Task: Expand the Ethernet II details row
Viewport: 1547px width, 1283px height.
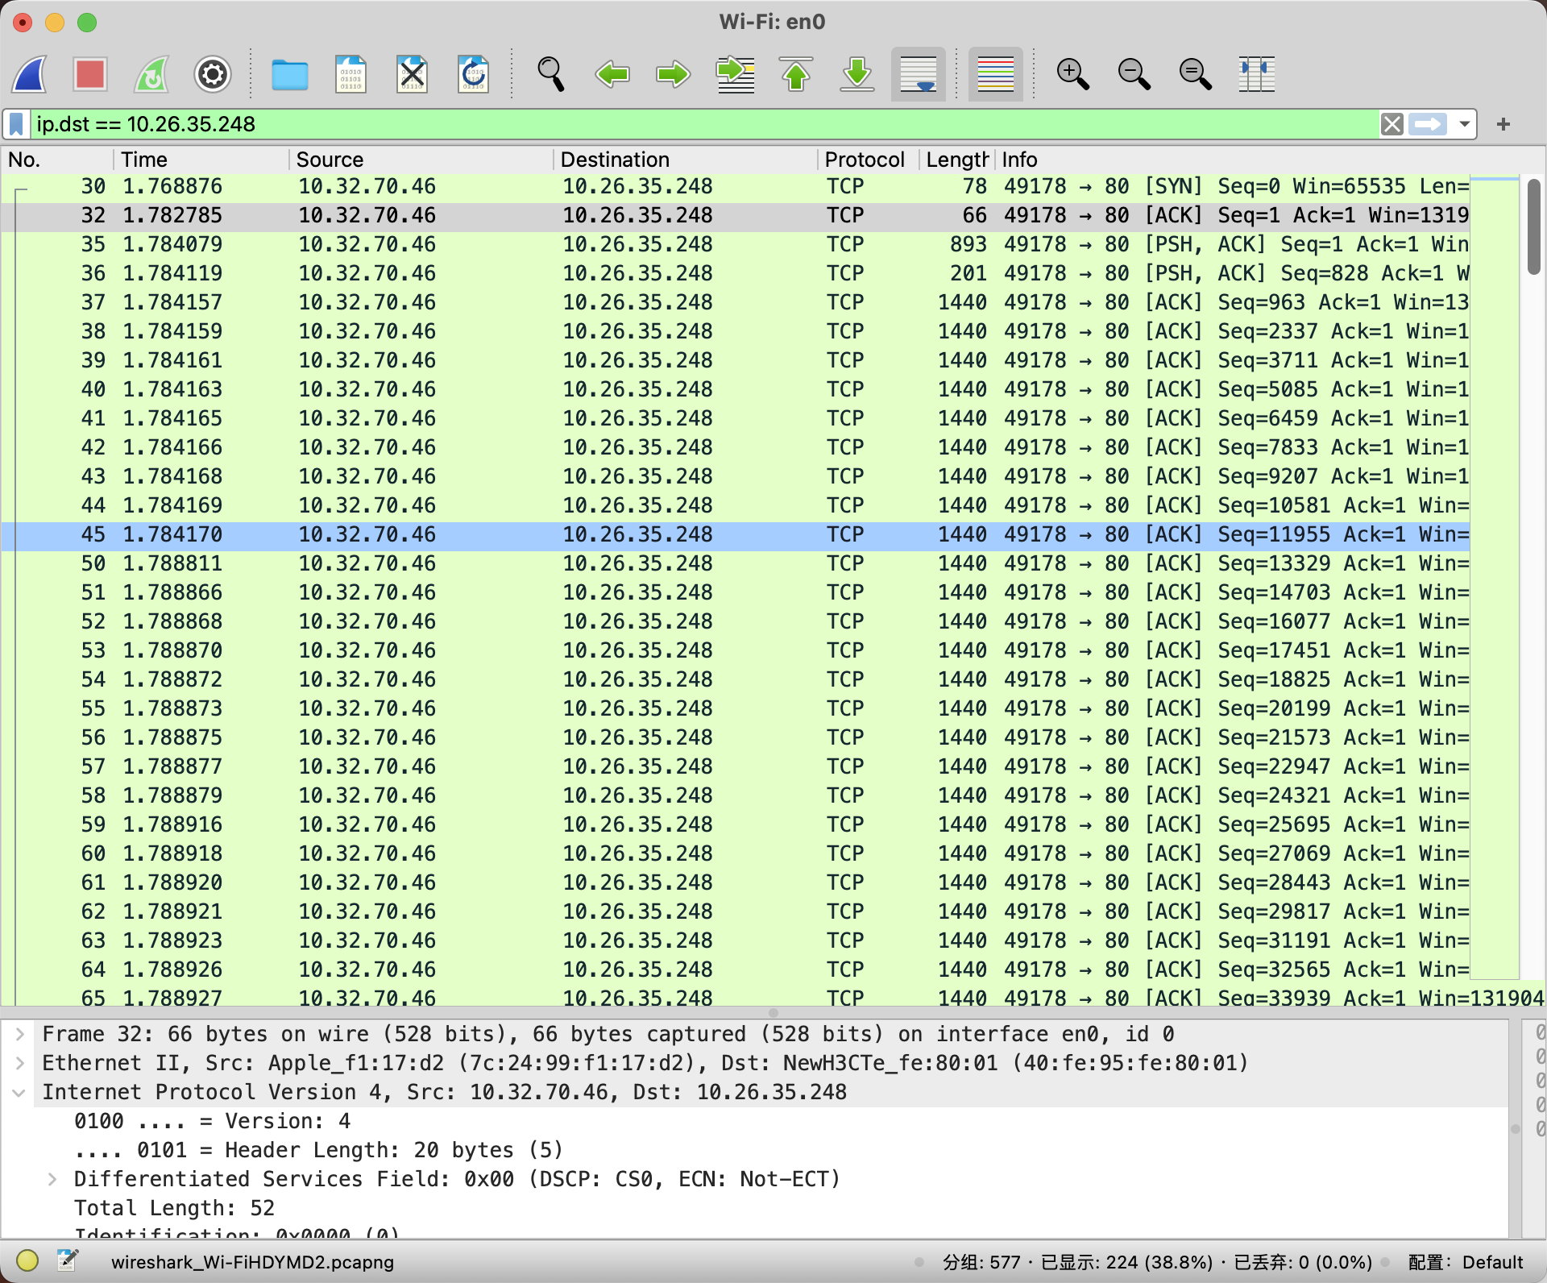Action: [x=20, y=1063]
